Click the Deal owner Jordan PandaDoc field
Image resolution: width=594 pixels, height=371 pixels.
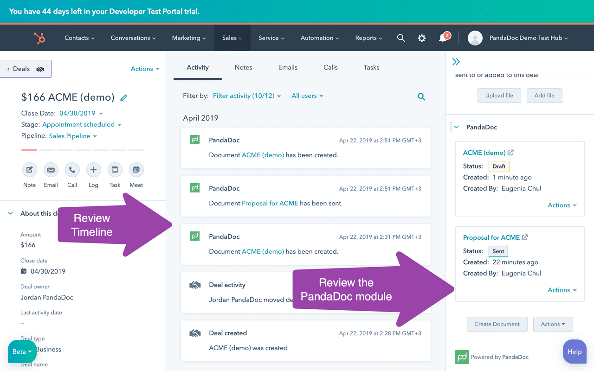tap(47, 297)
